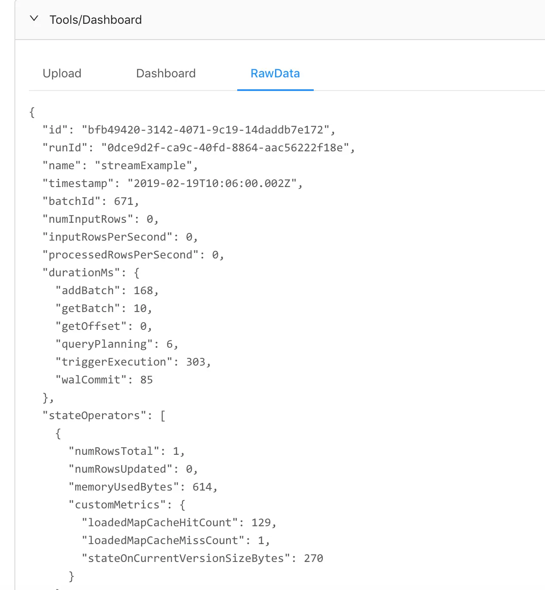The image size is (545, 590).
Task: Click the "inputRowsPerSecond": 0 line
Action: click(120, 237)
